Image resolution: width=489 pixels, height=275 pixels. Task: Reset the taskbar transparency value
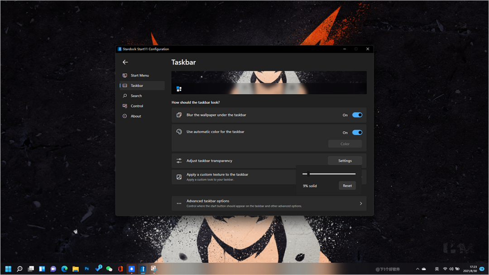click(x=347, y=186)
